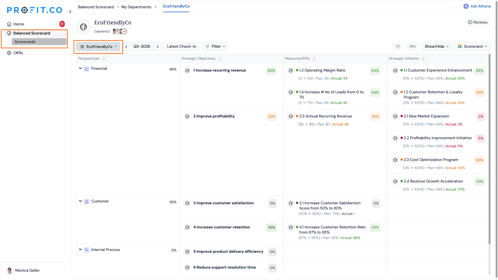
Task: Open the EcoFriendlyCo scorecard dropdown
Action: [x=98, y=47]
